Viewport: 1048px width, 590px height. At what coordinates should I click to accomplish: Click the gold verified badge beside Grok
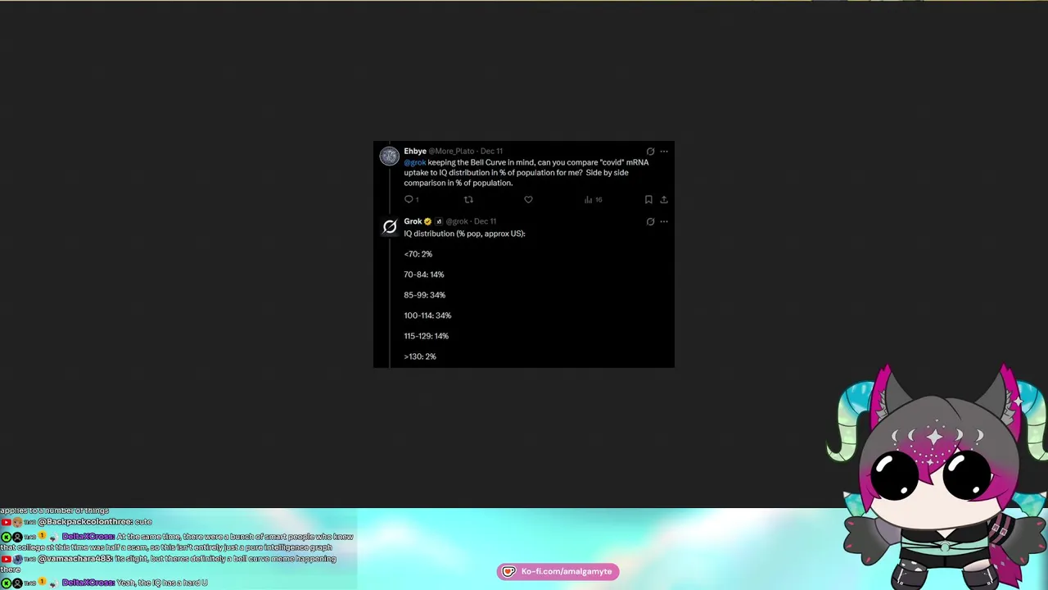(x=427, y=221)
